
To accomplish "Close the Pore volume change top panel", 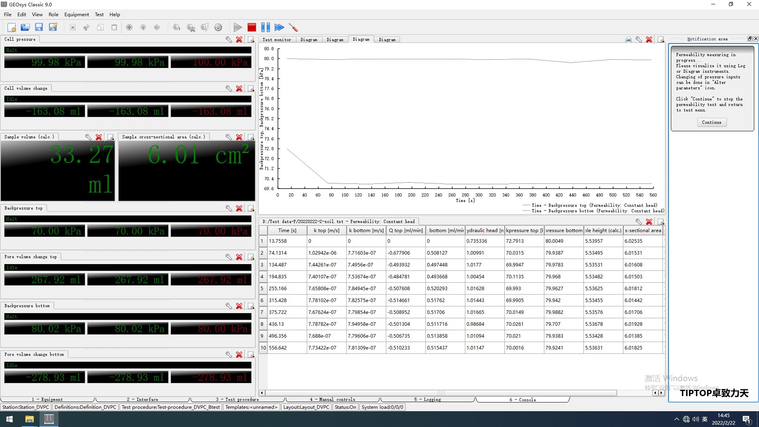I will [239, 257].
